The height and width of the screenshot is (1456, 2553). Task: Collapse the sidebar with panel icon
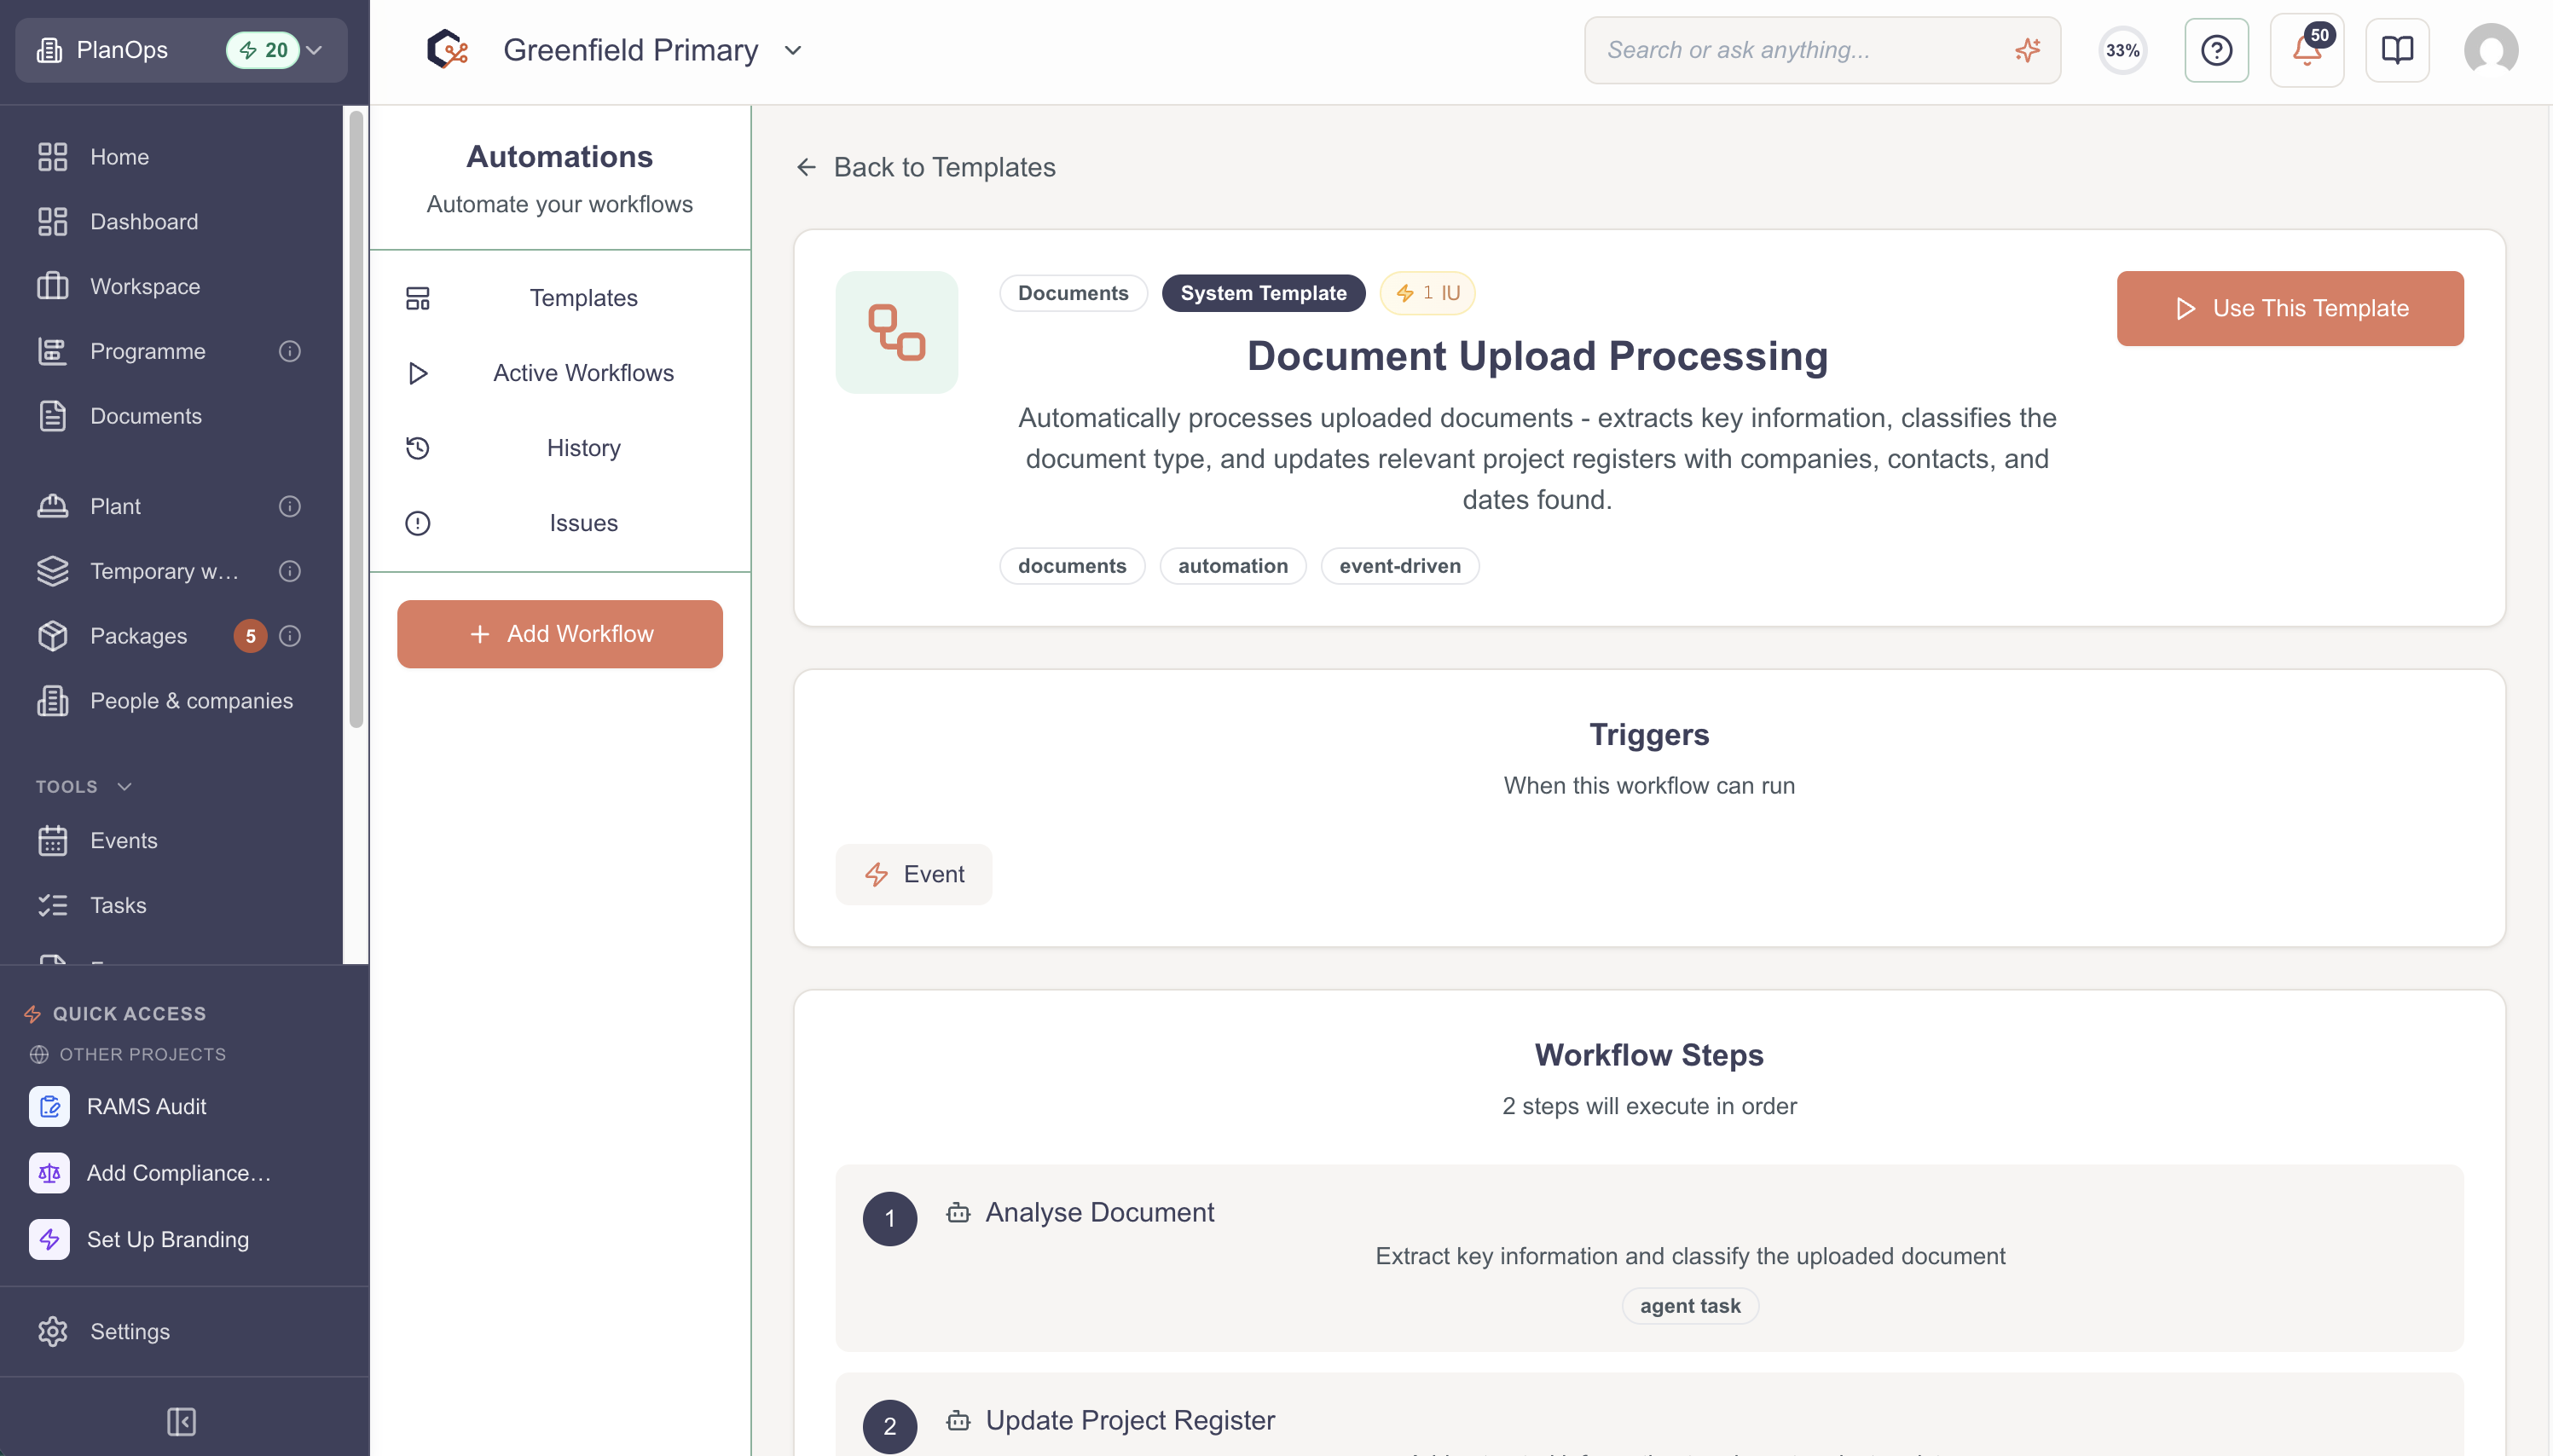181,1421
